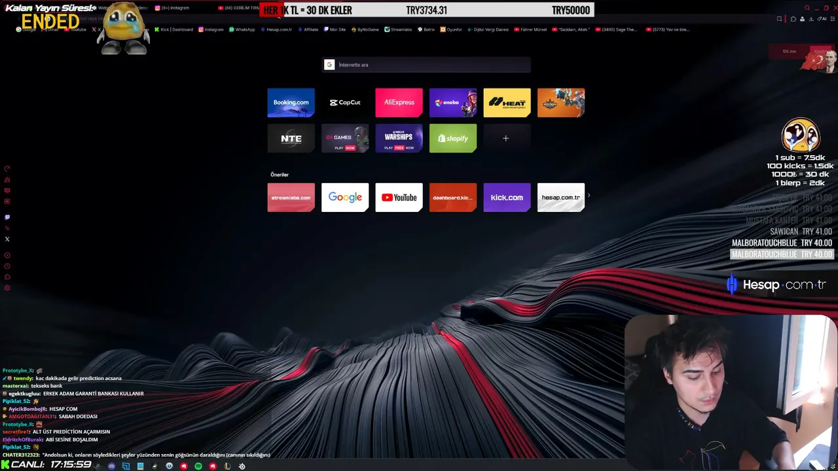
Task: Open the YouTube suggestion tile
Action: [x=399, y=198]
